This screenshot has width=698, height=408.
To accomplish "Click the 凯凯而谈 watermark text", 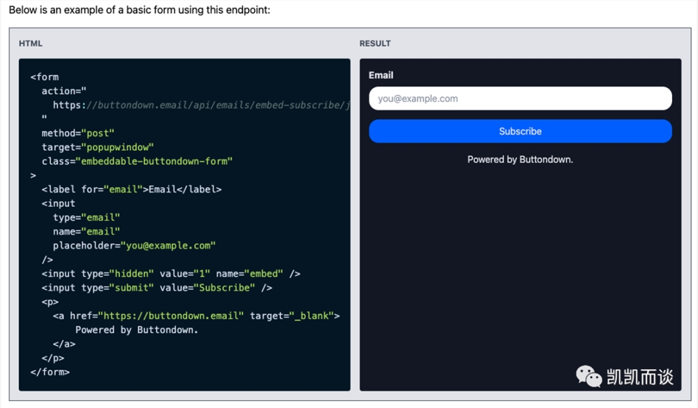I will tap(639, 377).
